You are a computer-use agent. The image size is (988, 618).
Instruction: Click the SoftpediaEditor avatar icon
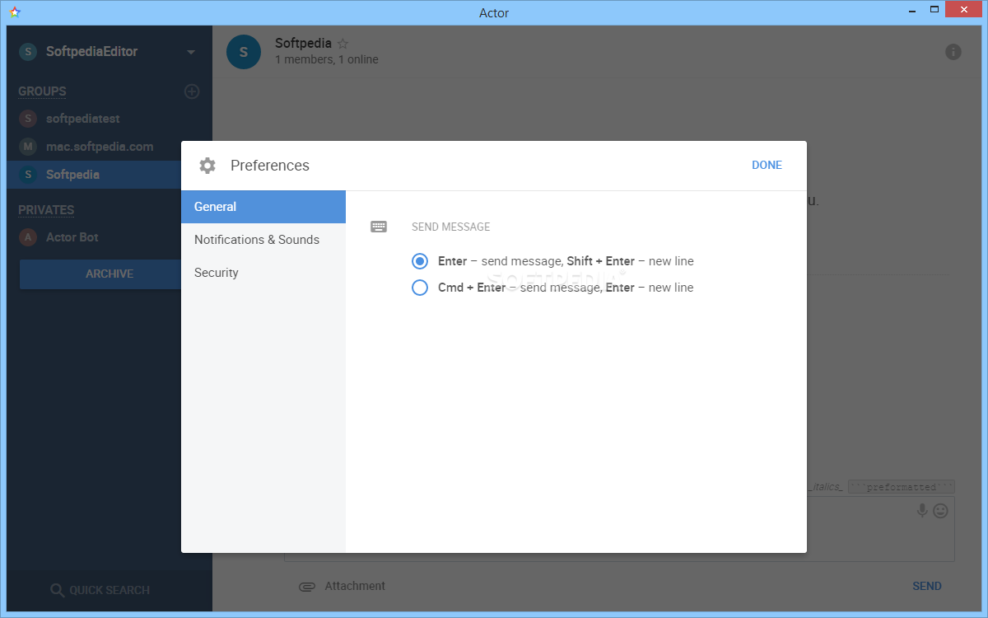(28, 51)
